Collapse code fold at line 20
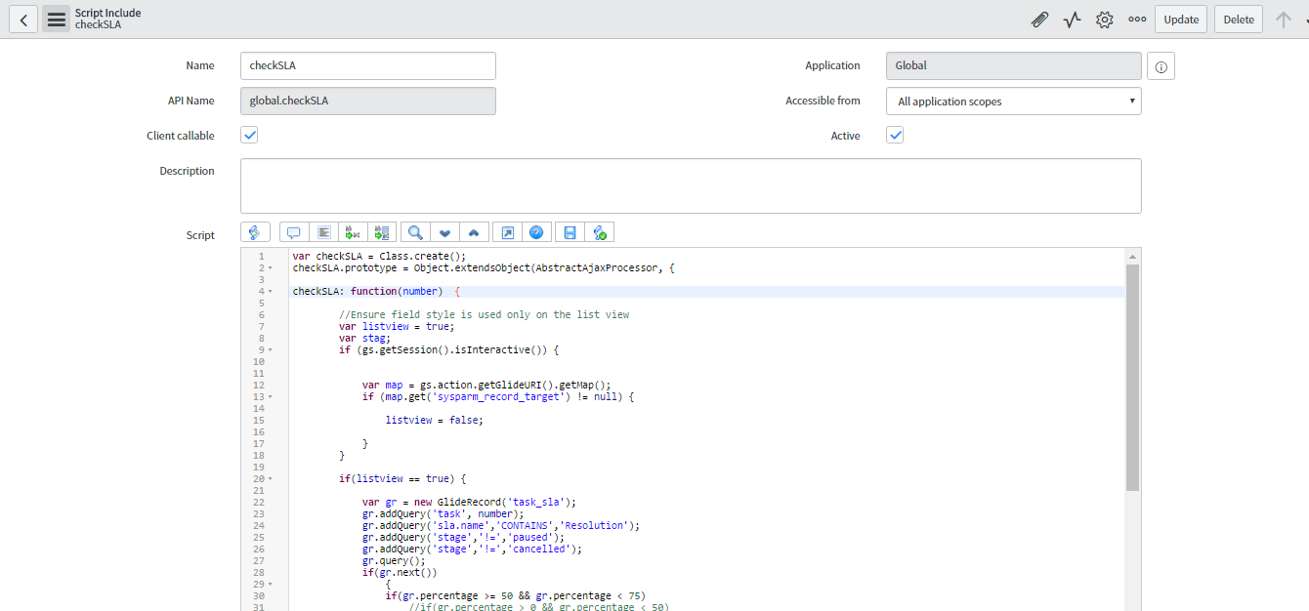This screenshot has height=611, width=1309. click(270, 478)
